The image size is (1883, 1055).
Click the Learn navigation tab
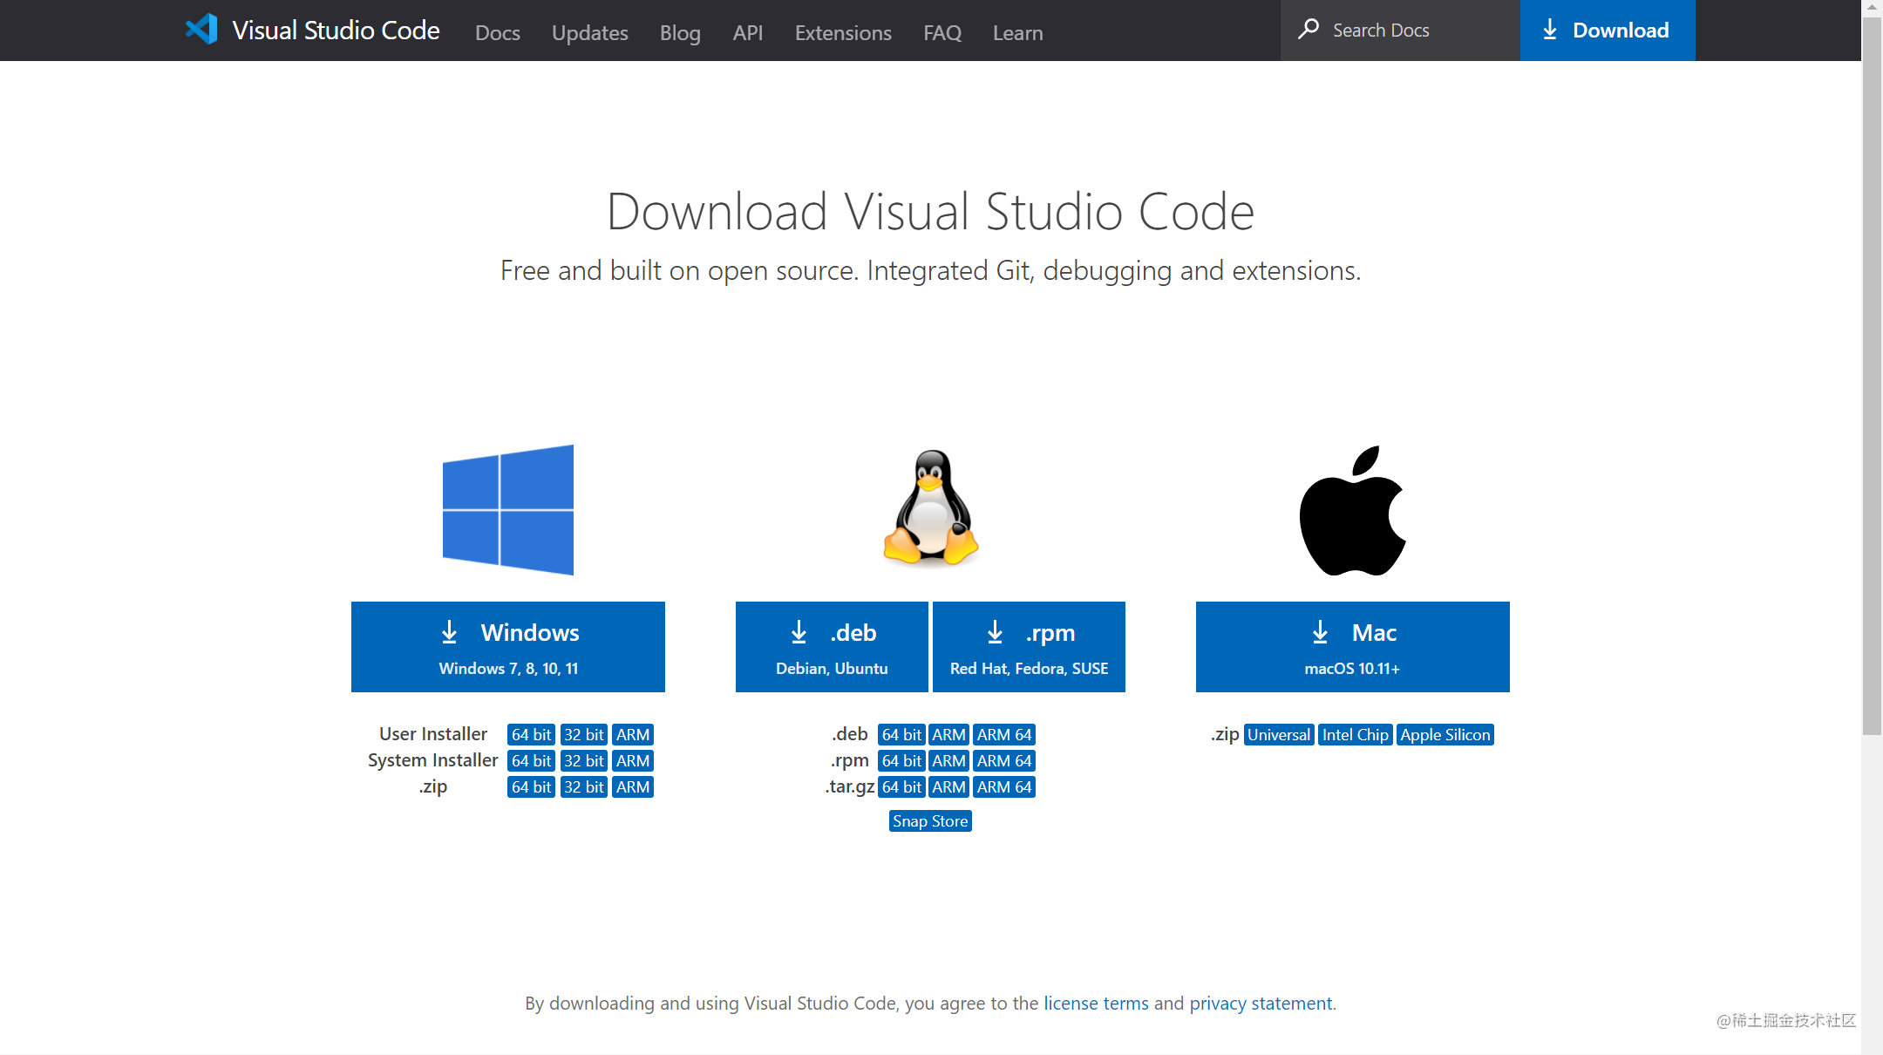point(1018,32)
